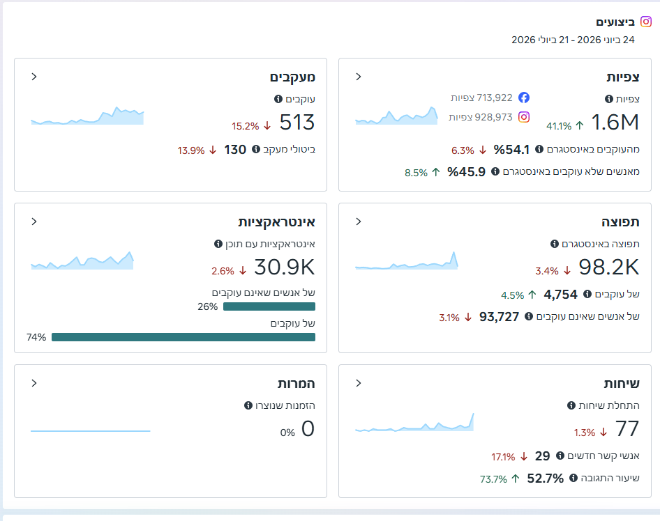Click the 73.7% response rate increase indicator

point(500,479)
